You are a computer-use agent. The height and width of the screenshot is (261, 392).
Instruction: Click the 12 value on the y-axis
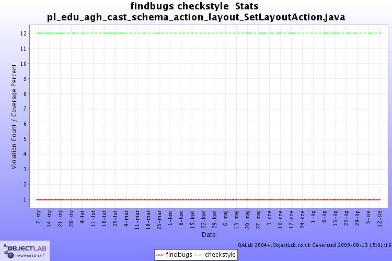click(24, 33)
